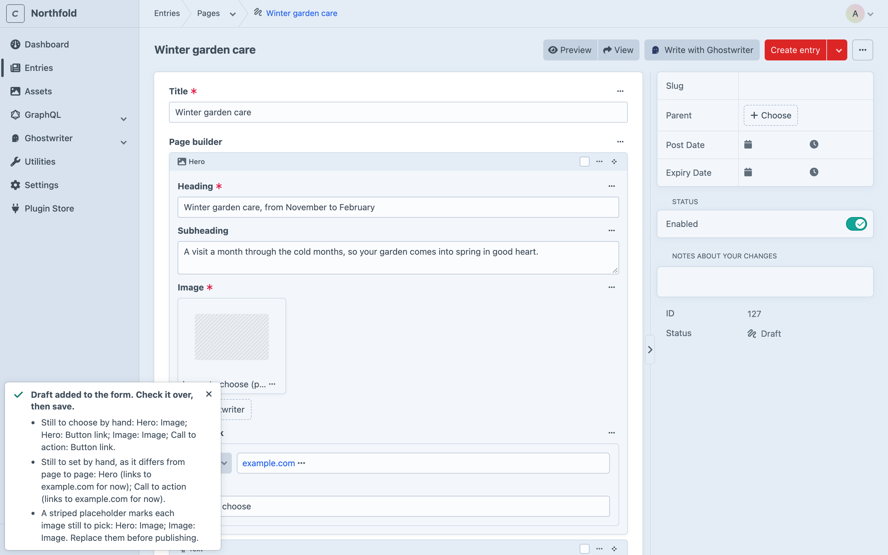Open the Expiry Date time picker

coord(814,172)
